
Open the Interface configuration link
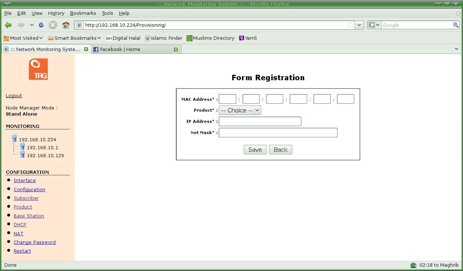[x=25, y=180]
